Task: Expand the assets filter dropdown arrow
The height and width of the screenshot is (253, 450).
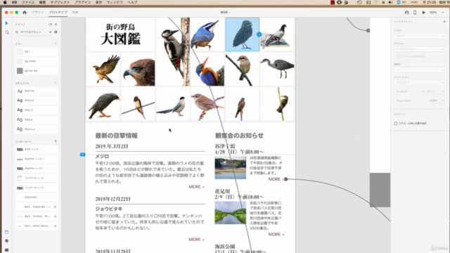Action: coord(50,32)
